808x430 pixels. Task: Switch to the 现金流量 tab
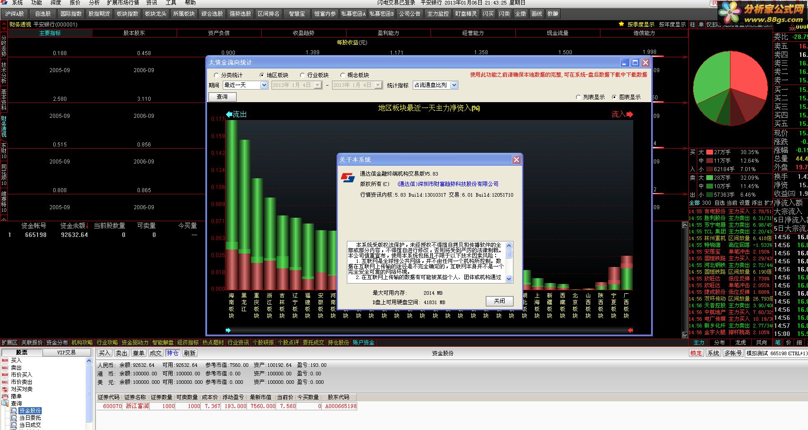(x=557, y=33)
